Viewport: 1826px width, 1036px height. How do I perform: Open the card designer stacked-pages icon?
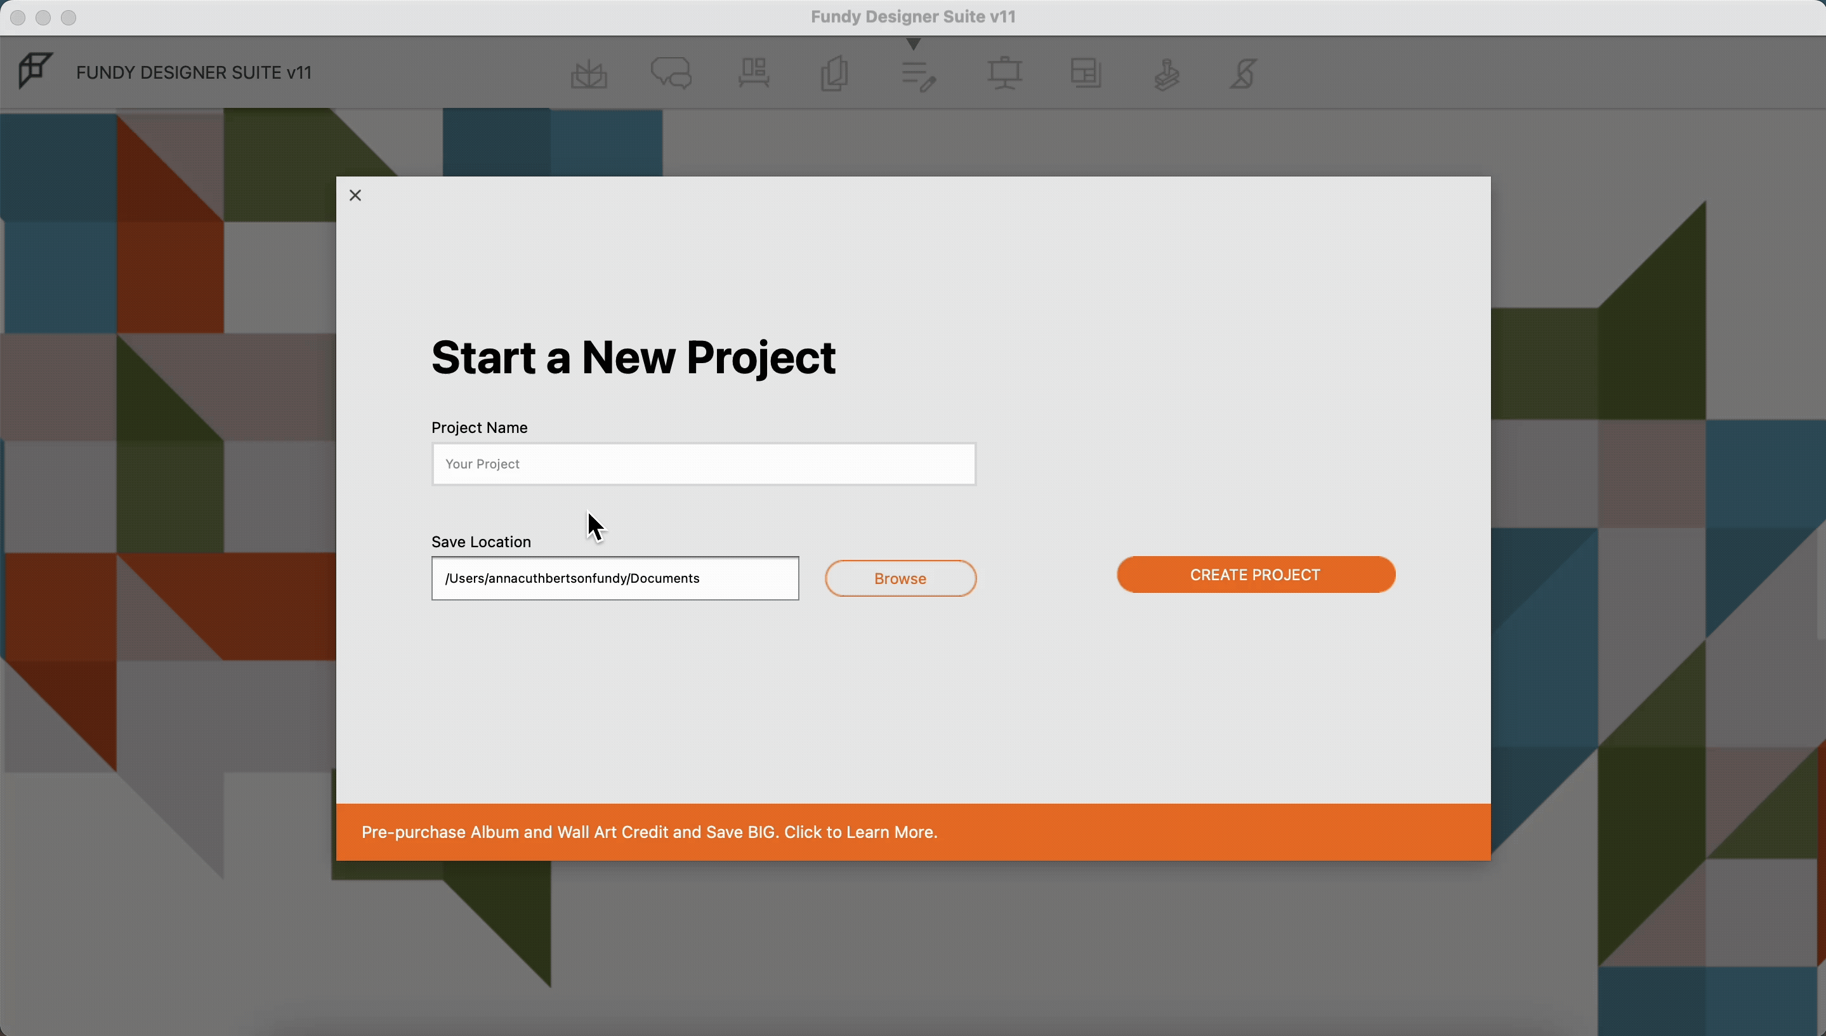[835, 73]
